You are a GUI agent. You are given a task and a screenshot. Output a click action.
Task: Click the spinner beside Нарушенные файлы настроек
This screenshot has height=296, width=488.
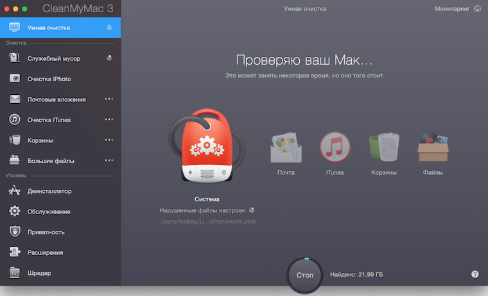pyautogui.click(x=252, y=210)
